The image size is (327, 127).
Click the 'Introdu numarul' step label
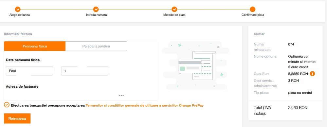click(x=97, y=15)
